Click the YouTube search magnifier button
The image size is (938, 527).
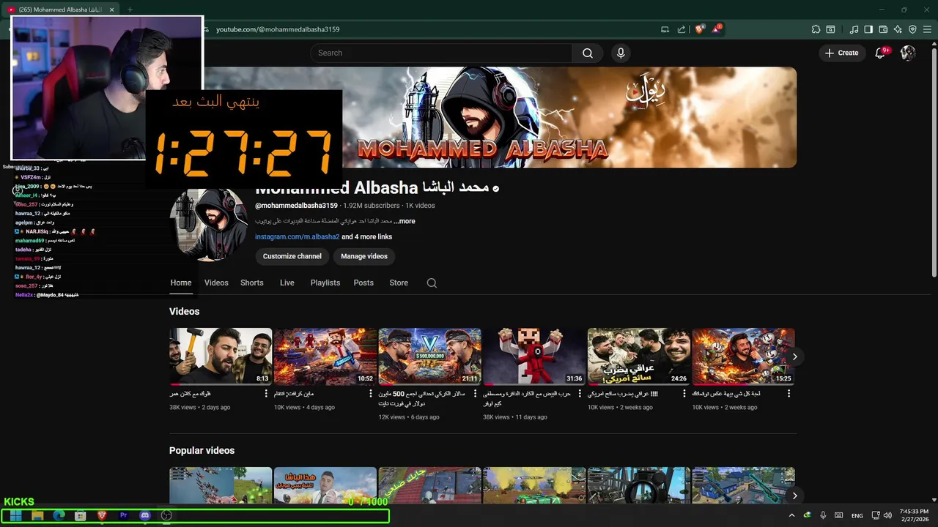point(588,53)
